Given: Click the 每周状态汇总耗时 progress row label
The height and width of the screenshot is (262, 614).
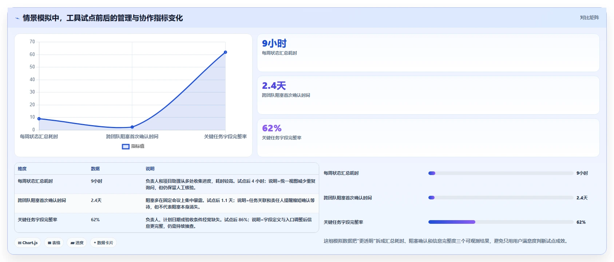Looking at the screenshot, I should click(341, 173).
